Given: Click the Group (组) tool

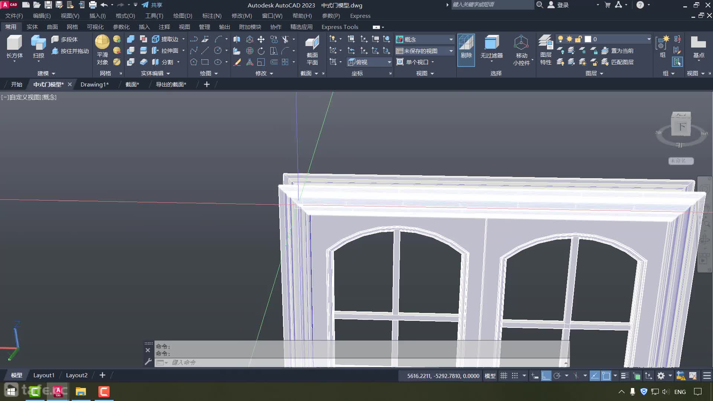Looking at the screenshot, I should 662,47.
